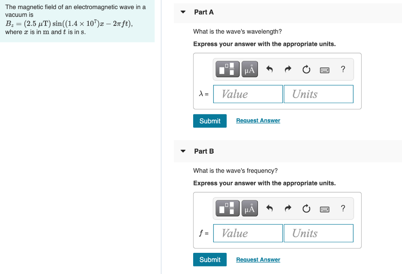Undo last entry in Part A
The height and width of the screenshot is (274, 402).
click(x=269, y=69)
